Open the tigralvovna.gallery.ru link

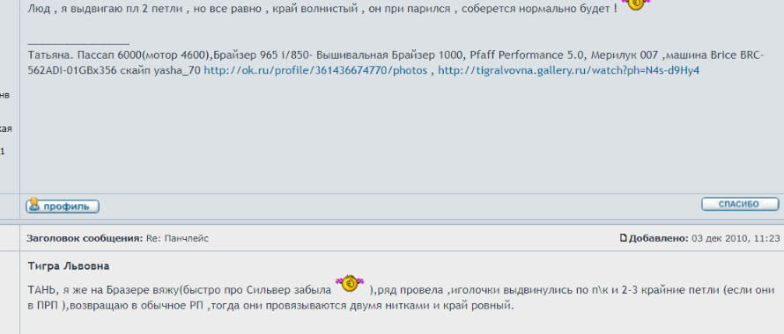tap(568, 70)
